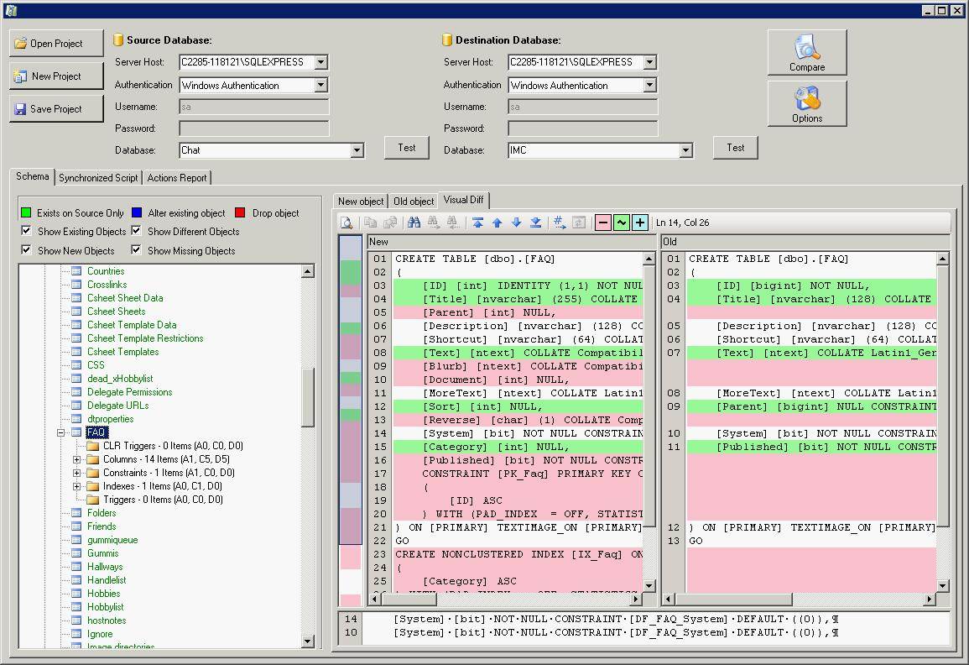969x665 pixels.
Task: Open source Database dropdown showing Chat
Action: point(357,150)
